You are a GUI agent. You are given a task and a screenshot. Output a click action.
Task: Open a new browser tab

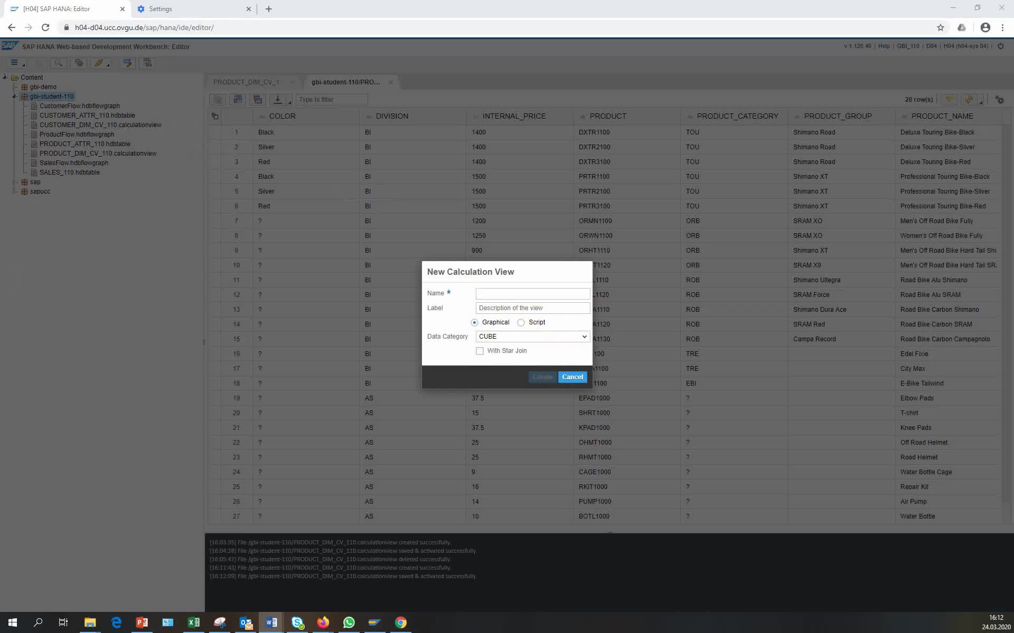tap(268, 9)
